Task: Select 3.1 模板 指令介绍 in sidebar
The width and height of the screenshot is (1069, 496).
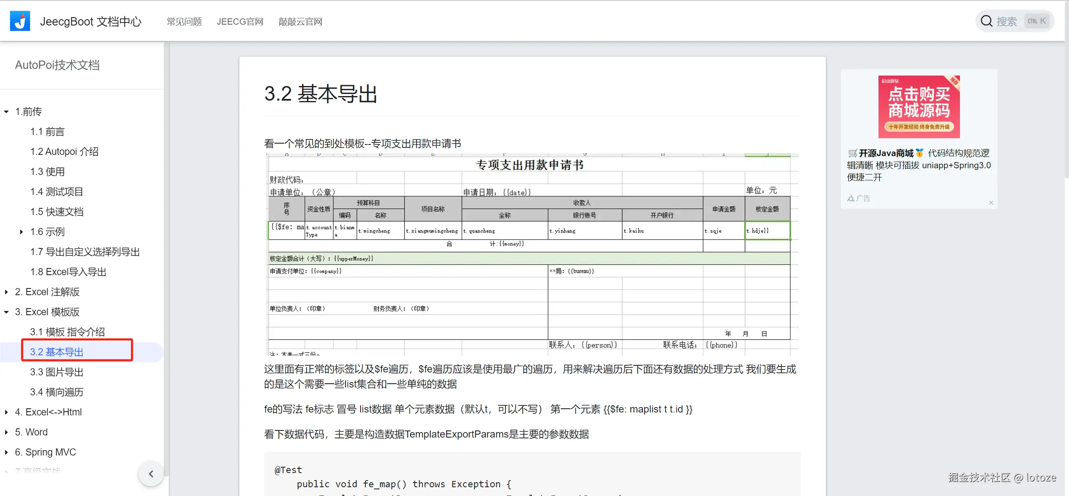Action: [x=67, y=332]
